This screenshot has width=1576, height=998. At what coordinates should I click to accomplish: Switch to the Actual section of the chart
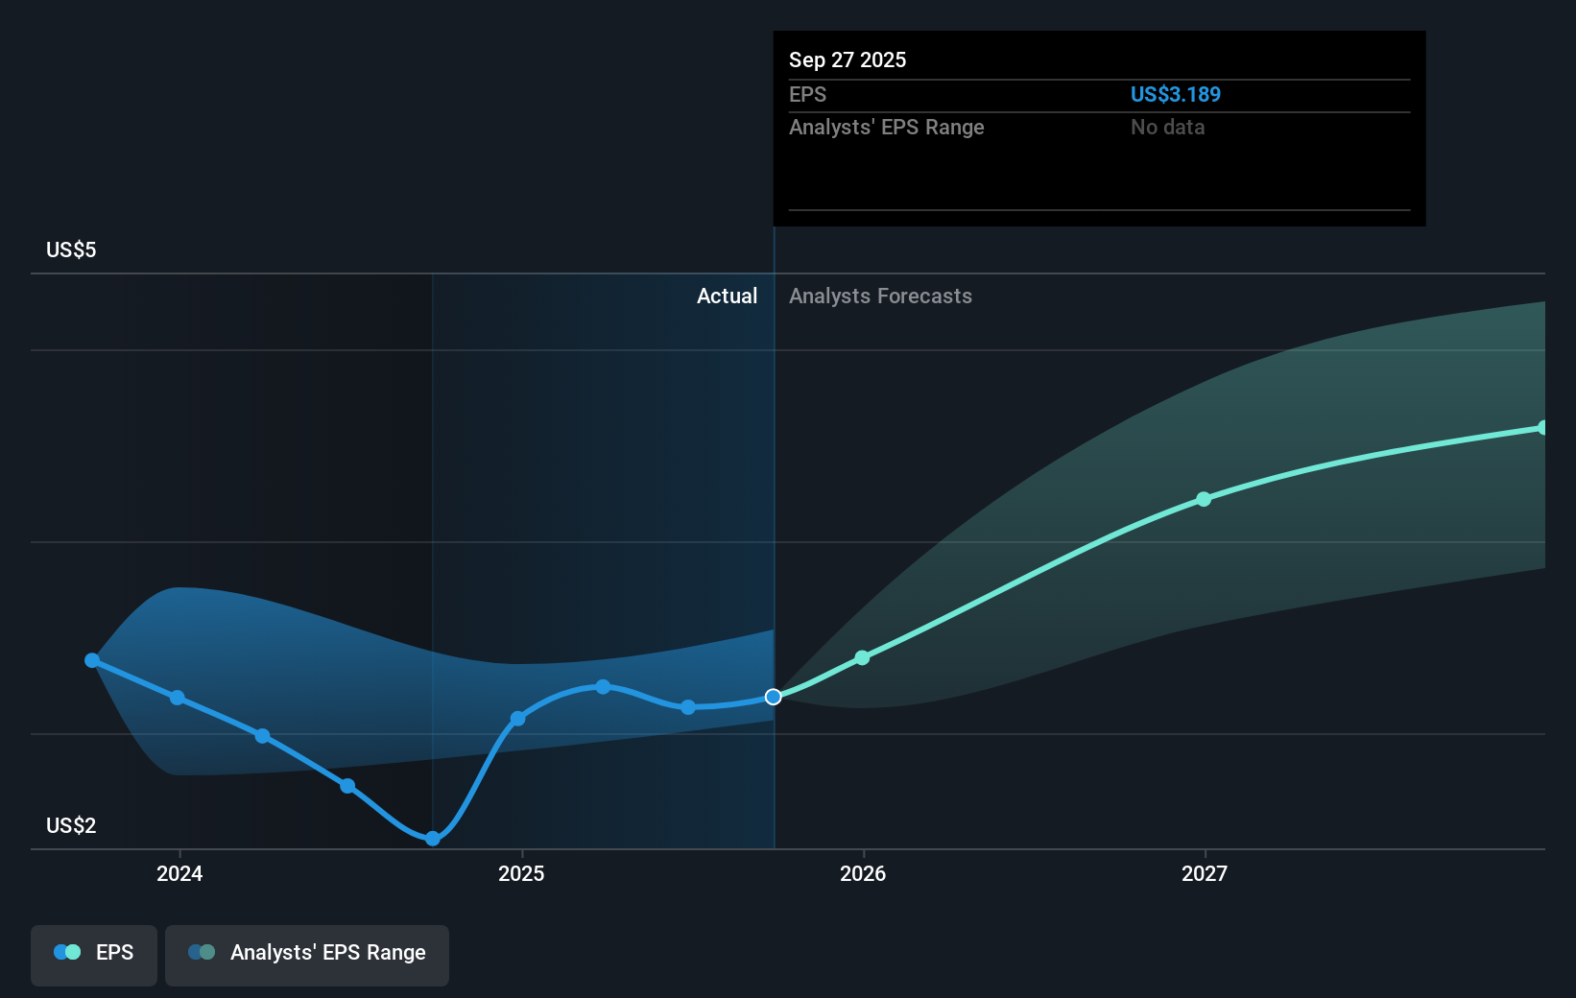[x=727, y=297]
